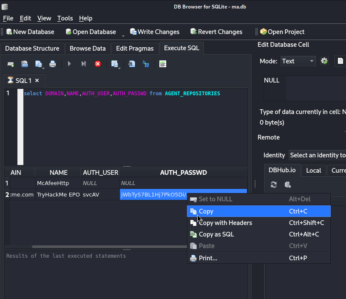Open the File menu
The width and height of the screenshot is (346, 299).
(x=8, y=18)
